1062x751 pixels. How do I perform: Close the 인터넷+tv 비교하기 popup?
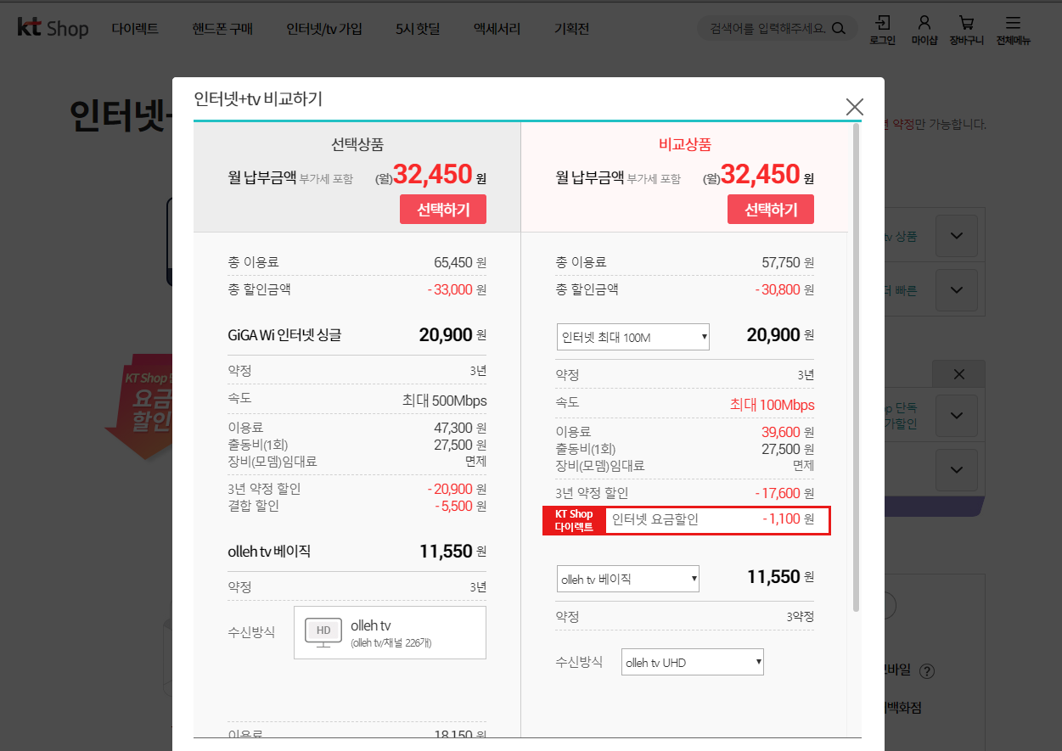click(854, 107)
